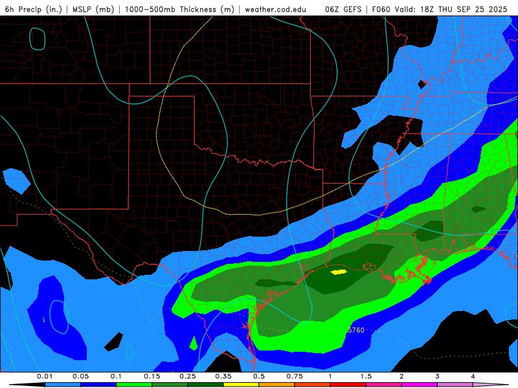The image size is (518, 388).
Task: Click the colorbar tick label 2
Action: [401, 376]
